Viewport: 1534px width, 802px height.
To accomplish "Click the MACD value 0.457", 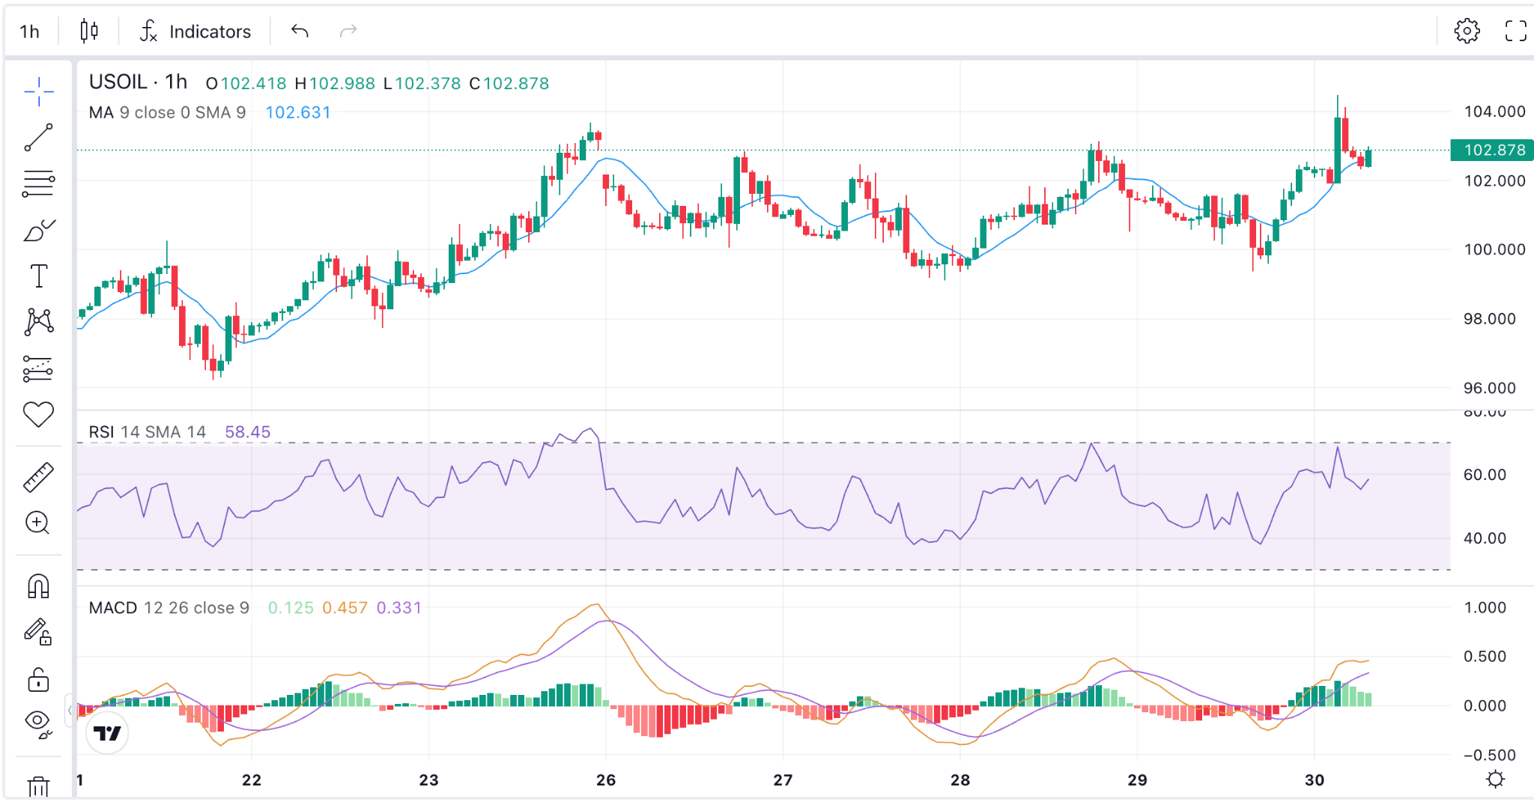I will point(345,608).
